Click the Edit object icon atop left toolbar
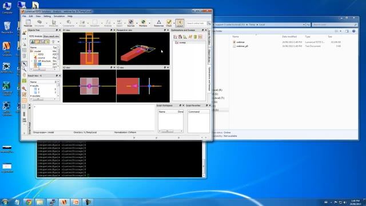The height and width of the screenshot is (206, 366). tap(24, 33)
